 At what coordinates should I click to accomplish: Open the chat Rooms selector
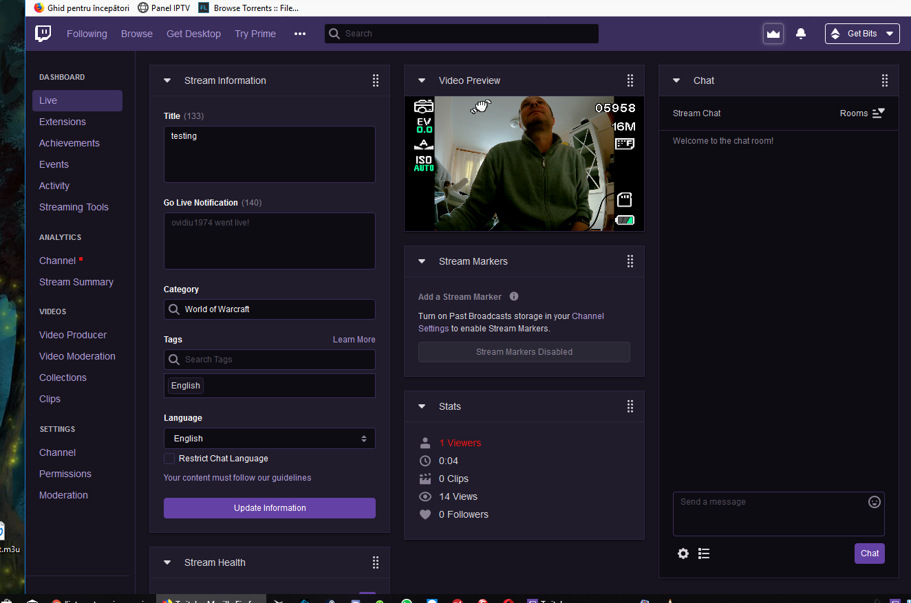(x=862, y=113)
